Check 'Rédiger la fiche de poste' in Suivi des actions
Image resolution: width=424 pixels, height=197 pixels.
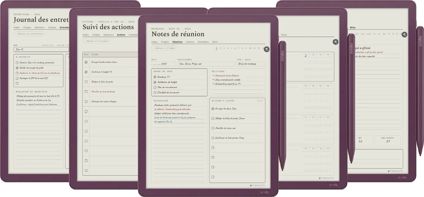[x=86, y=82]
